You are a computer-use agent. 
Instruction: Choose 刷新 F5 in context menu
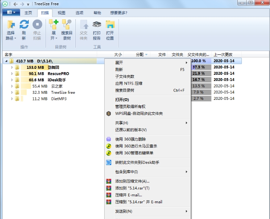pyautogui.click(x=148, y=70)
